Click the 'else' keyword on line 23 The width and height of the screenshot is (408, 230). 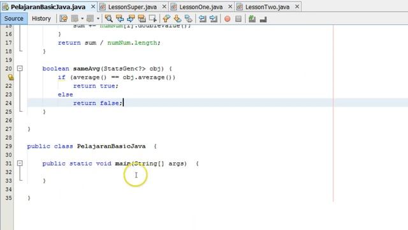(x=65, y=95)
